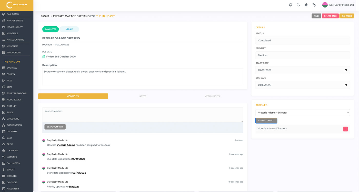Click the Tasks checkbox icon in sidebar

(4, 112)
